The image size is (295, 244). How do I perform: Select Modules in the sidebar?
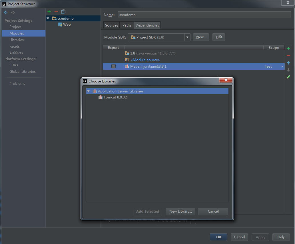[x=23, y=33]
